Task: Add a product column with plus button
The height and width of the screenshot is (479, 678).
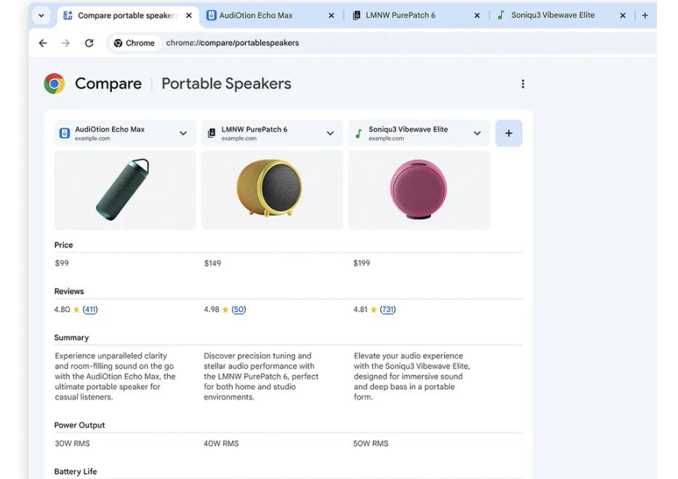Action: (509, 134)
